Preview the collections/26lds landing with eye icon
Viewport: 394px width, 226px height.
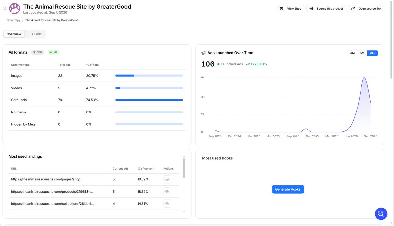pyautogui.click(x=167, y=204)
